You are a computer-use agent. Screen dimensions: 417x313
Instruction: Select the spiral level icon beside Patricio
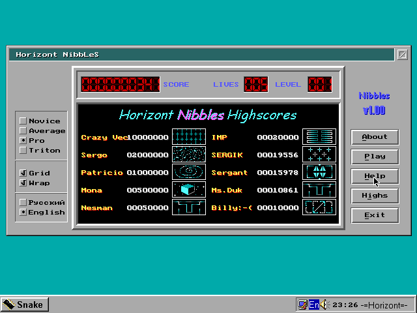[188, 172]
